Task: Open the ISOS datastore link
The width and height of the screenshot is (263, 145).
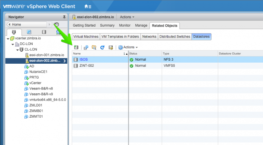Action: click(83, 60)
